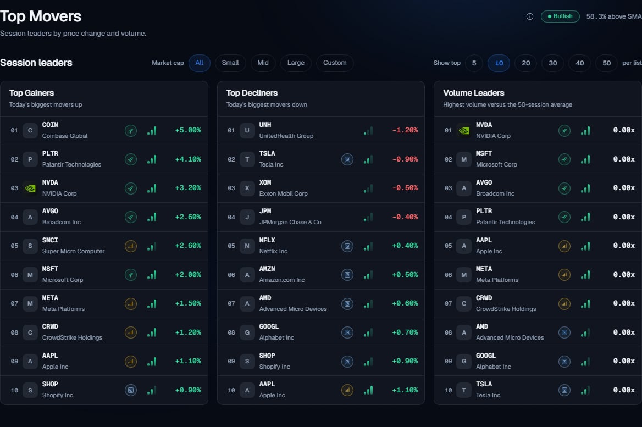
Task: Click the U avatar on the UNH row
Action: pos(247,131)
